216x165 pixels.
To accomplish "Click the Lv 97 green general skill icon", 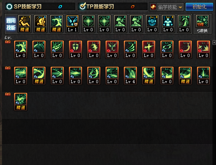I will click(x=56, y=24).
